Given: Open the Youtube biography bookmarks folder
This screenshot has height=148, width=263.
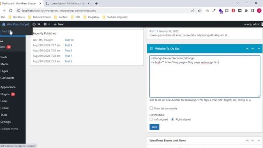Looking at the screenshot, I should pyautogui.click(x=115, y=17).
